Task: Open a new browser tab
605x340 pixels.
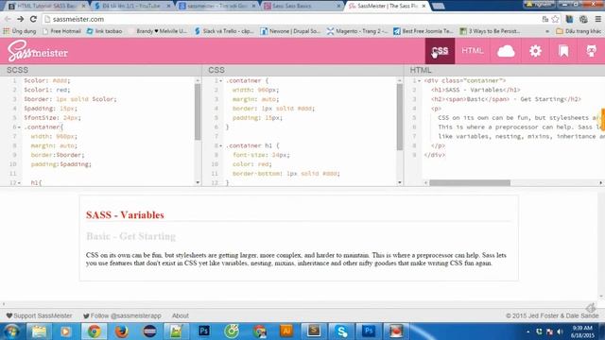Action: [x=438, y=6]
